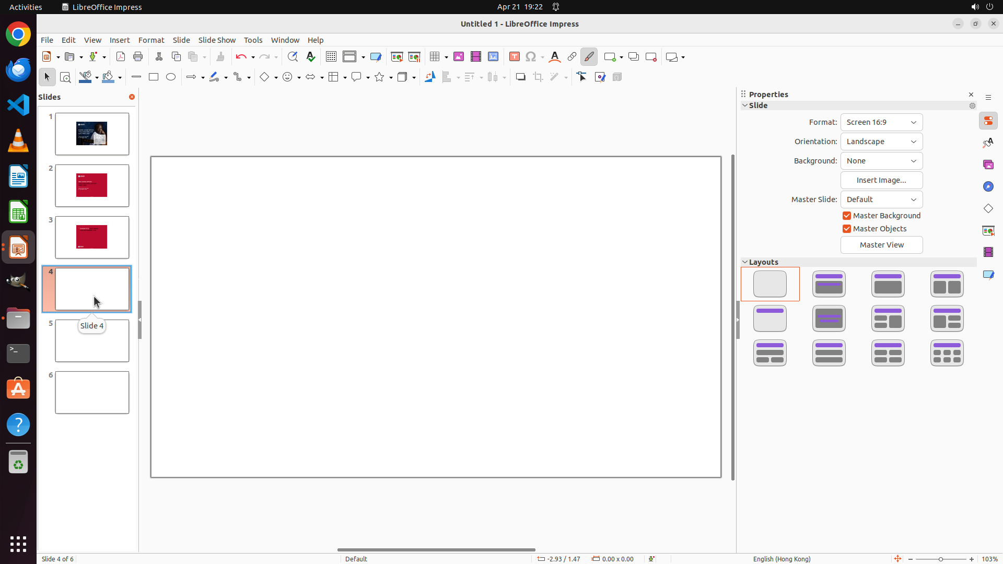
Task: Click the Export as PDF icon
Action: [x=121, y=57]
